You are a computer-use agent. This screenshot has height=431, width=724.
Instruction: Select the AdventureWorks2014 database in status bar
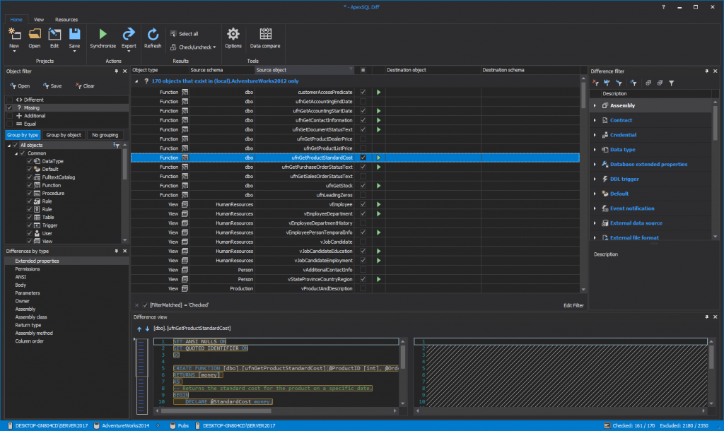coord(121,426)
